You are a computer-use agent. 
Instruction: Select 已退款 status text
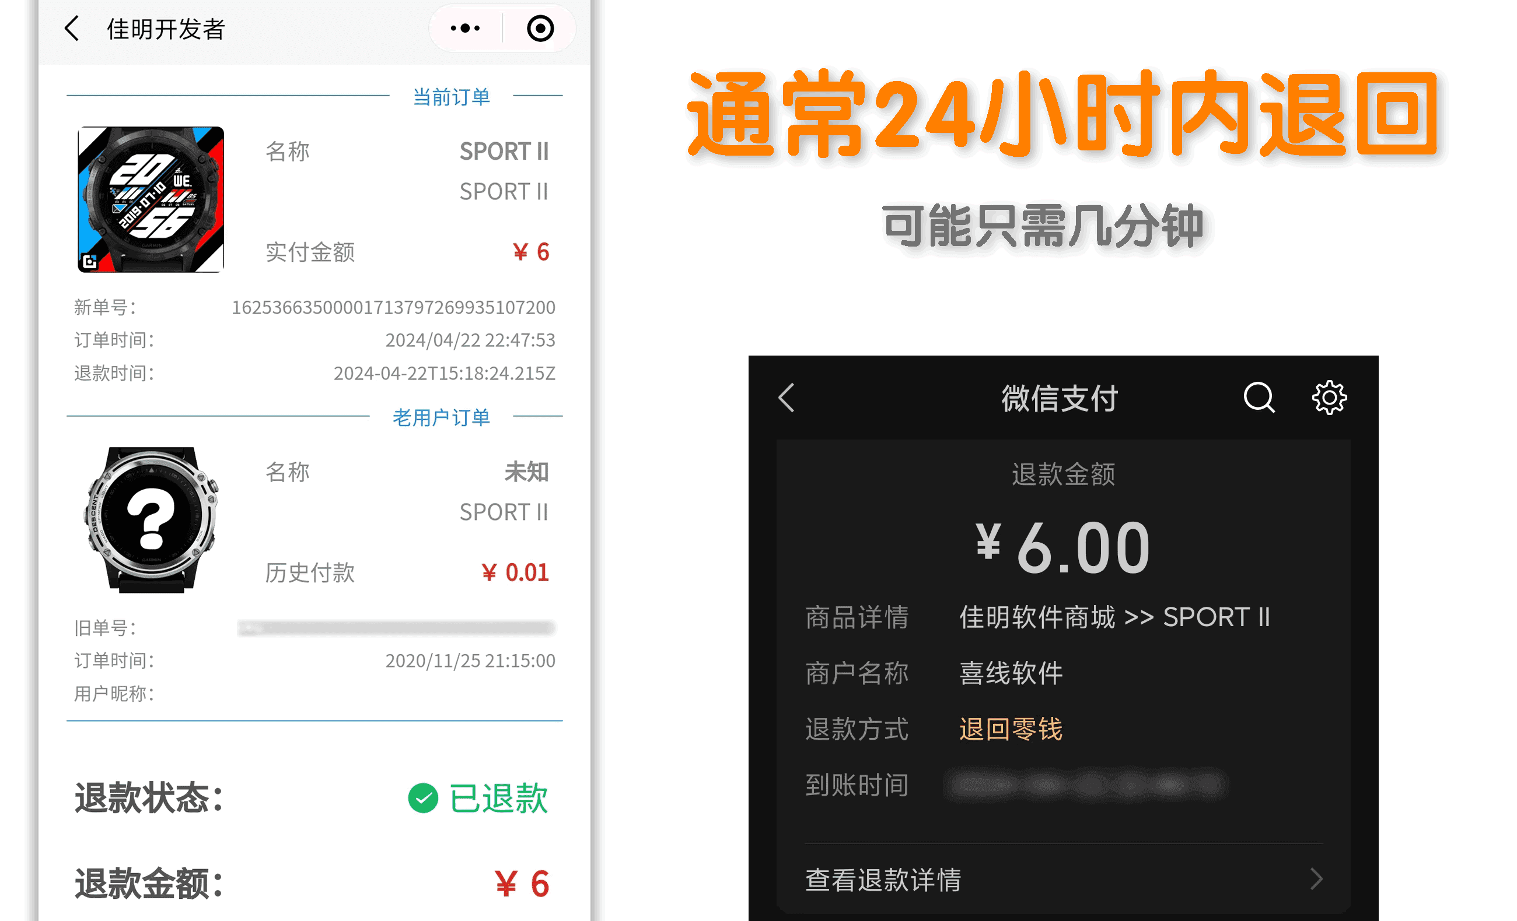coord(499,798)
